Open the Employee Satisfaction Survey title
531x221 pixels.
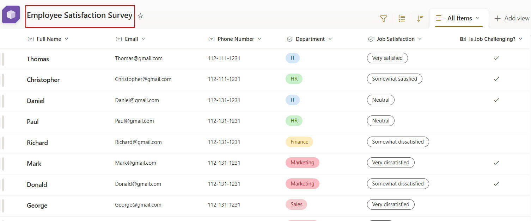click(80, 15)
